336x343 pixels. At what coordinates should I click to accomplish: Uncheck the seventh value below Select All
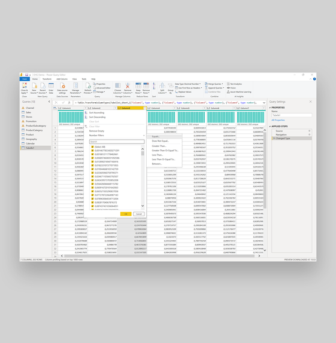click(93, 173)
